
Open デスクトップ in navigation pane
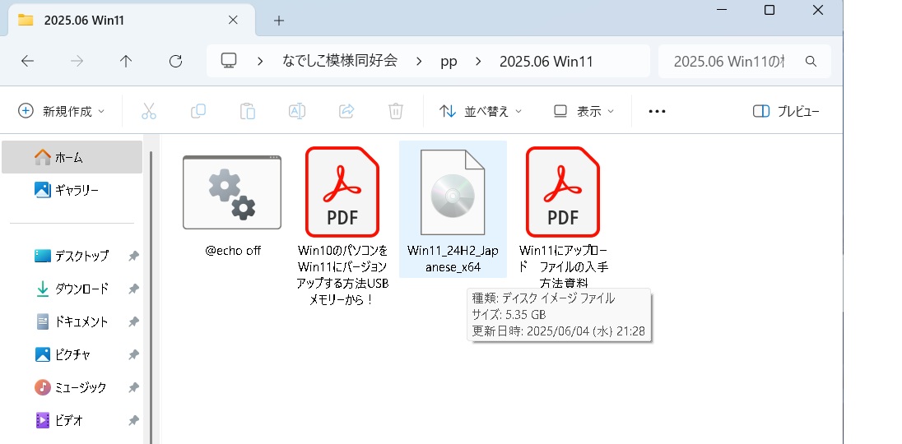coord(72,256)
